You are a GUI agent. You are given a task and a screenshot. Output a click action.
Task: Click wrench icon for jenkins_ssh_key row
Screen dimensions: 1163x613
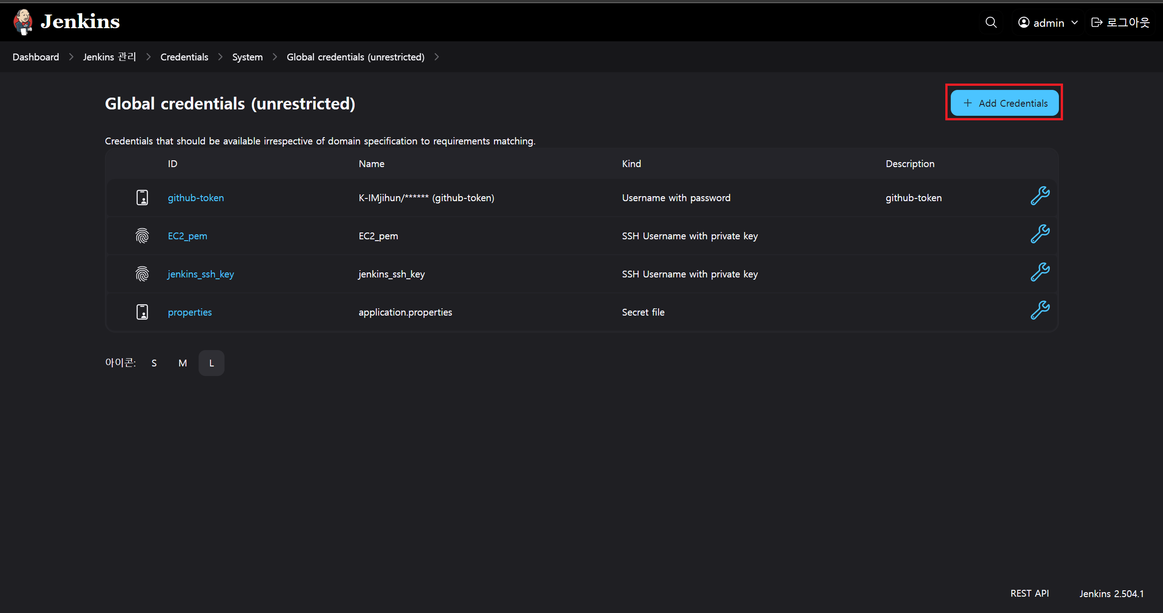pyautogui.click(x=1039, y=272)
